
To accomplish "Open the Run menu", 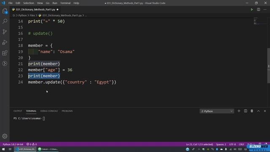I will (55, 3).
